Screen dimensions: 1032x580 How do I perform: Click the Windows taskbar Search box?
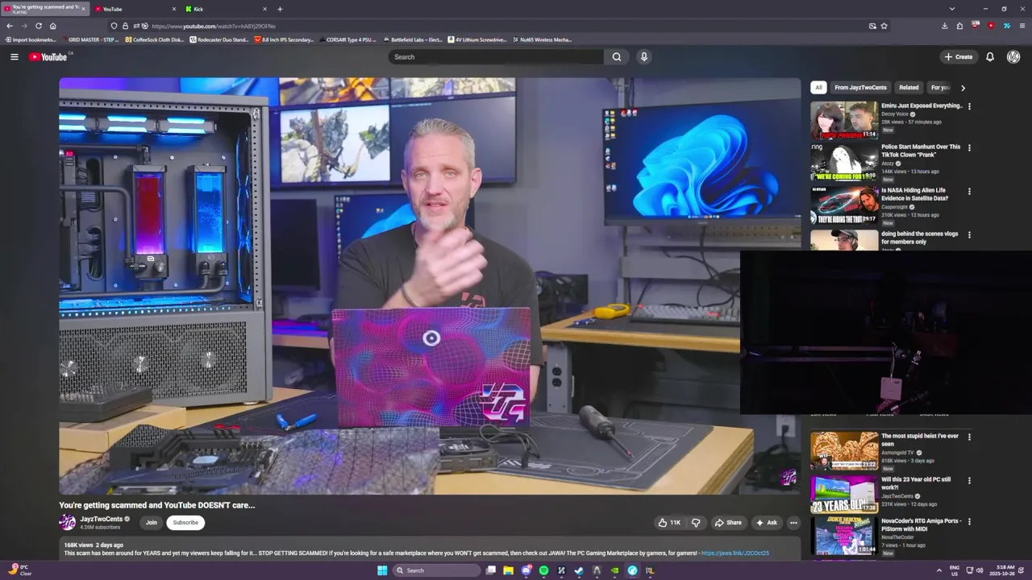point(436,570)
